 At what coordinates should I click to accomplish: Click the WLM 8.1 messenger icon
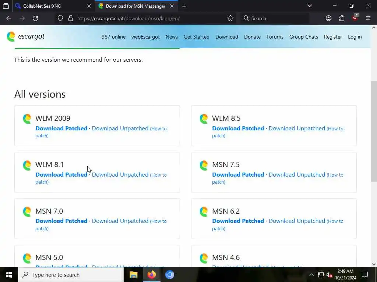pos(27,165)
